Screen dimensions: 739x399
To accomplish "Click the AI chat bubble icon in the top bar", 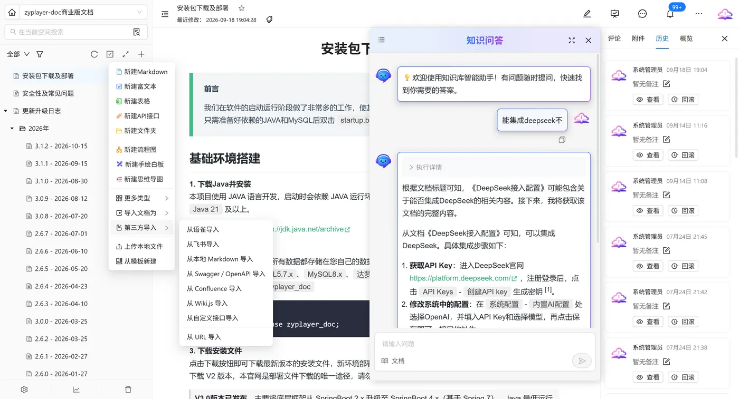I will click(642, 14).
